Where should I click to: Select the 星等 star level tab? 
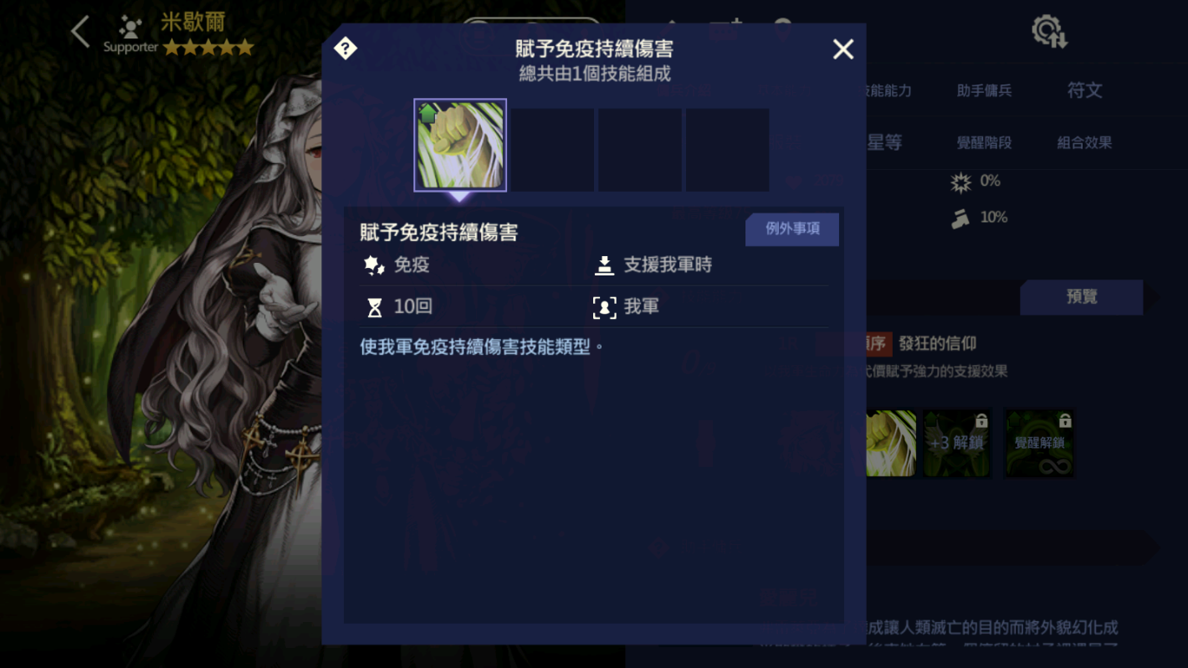(884, 142)
